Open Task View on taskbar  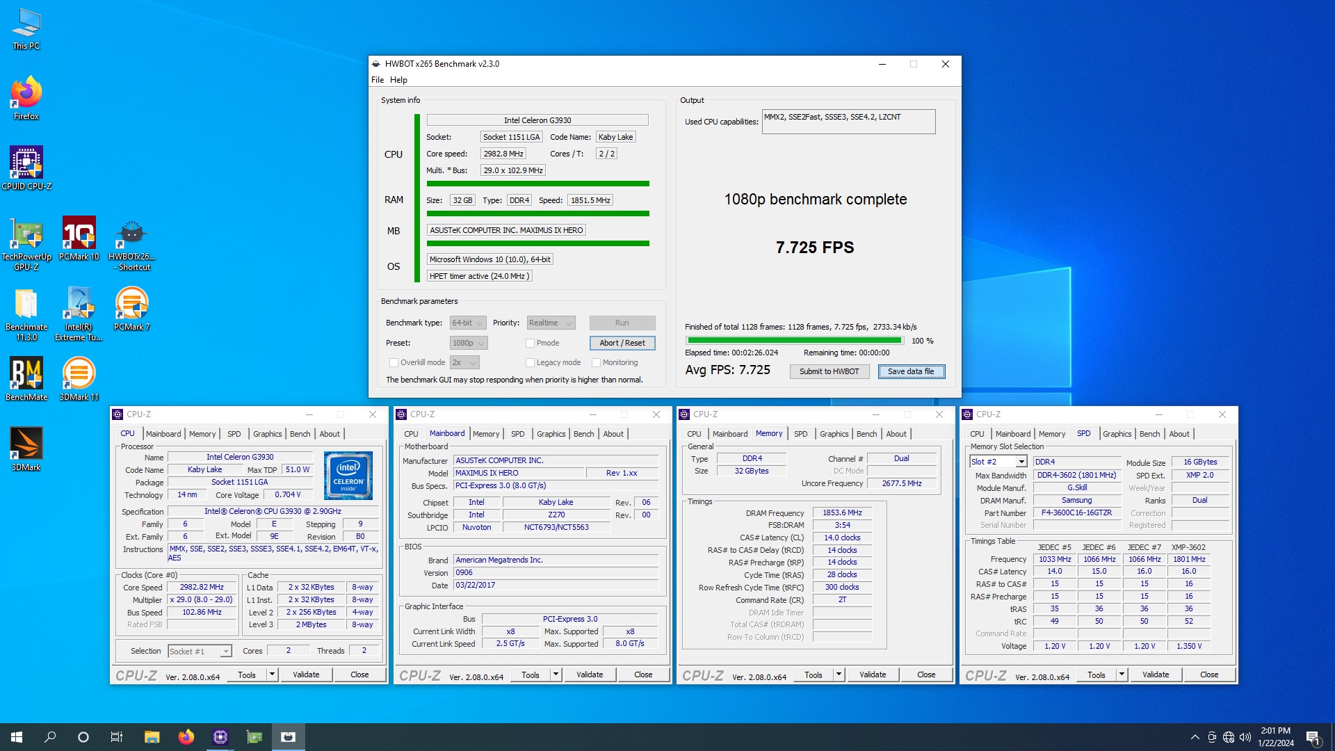pos(117,737)
